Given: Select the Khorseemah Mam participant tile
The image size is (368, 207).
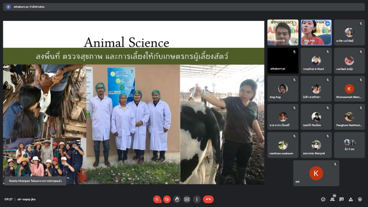Looking at the screenshot, I should click(x=349, y=89).
